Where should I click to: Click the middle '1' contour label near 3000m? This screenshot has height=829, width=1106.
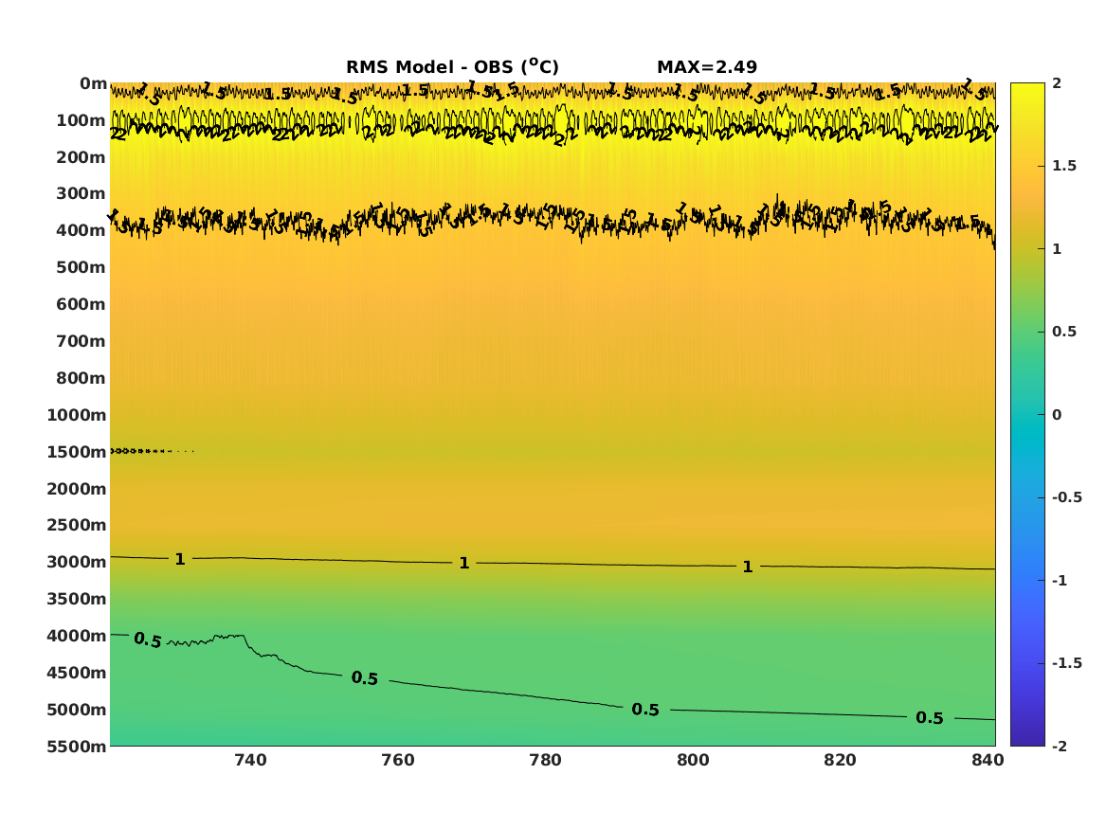pos(464,563)
